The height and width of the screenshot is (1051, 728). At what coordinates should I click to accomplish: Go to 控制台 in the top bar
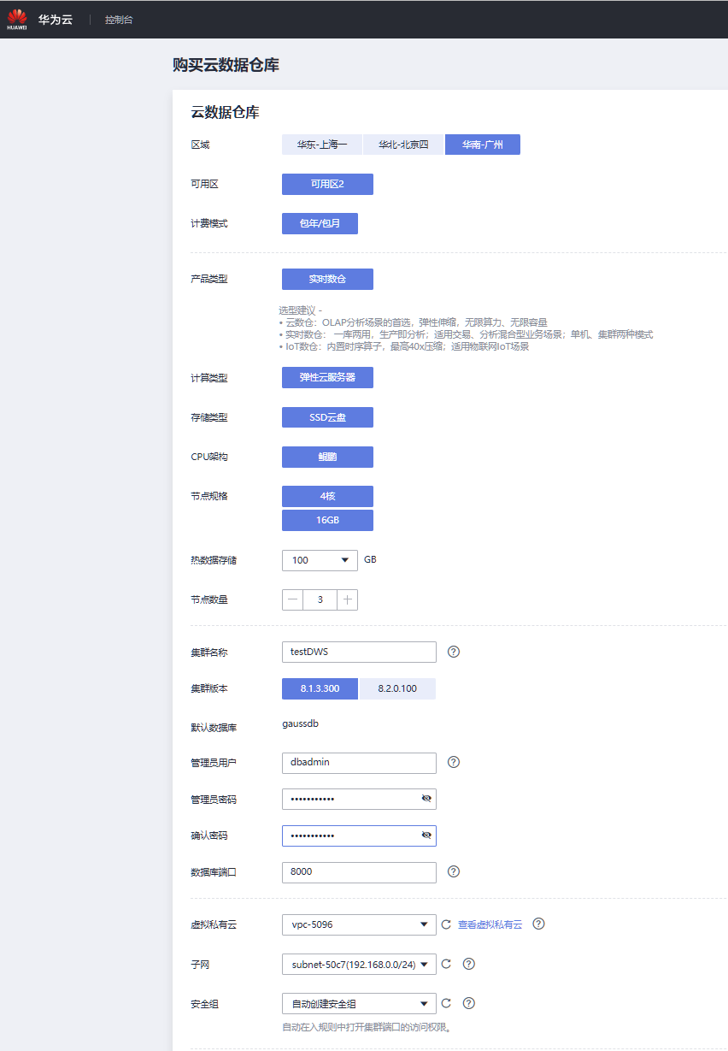119,19
